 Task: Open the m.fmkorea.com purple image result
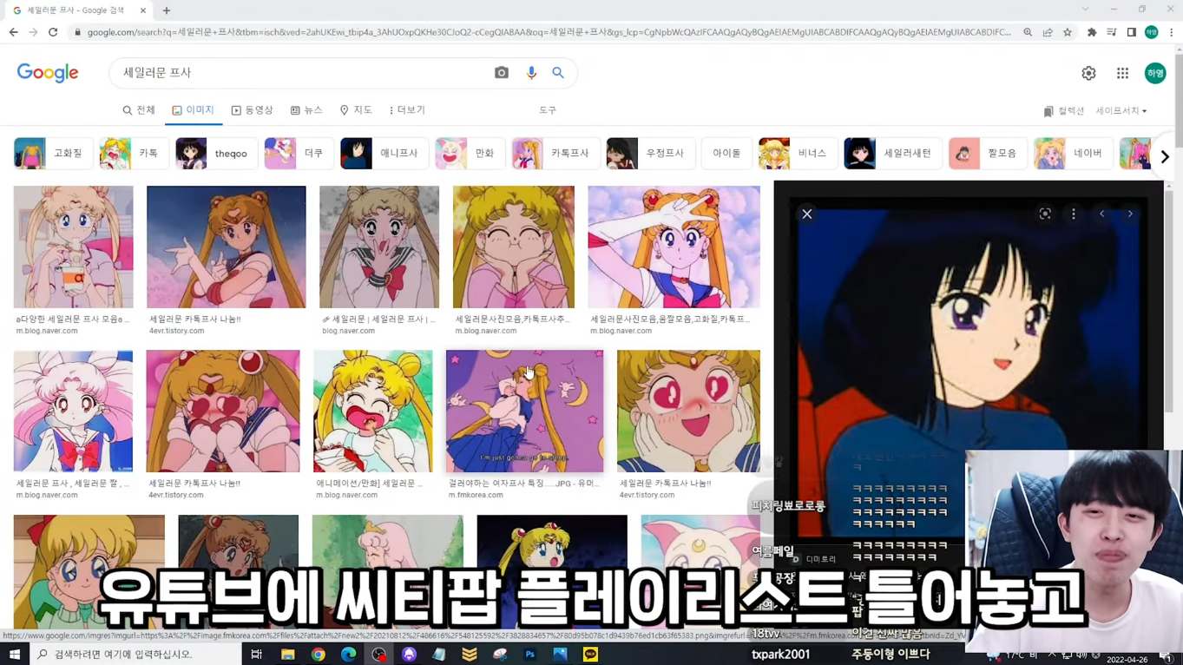[524, 412]
